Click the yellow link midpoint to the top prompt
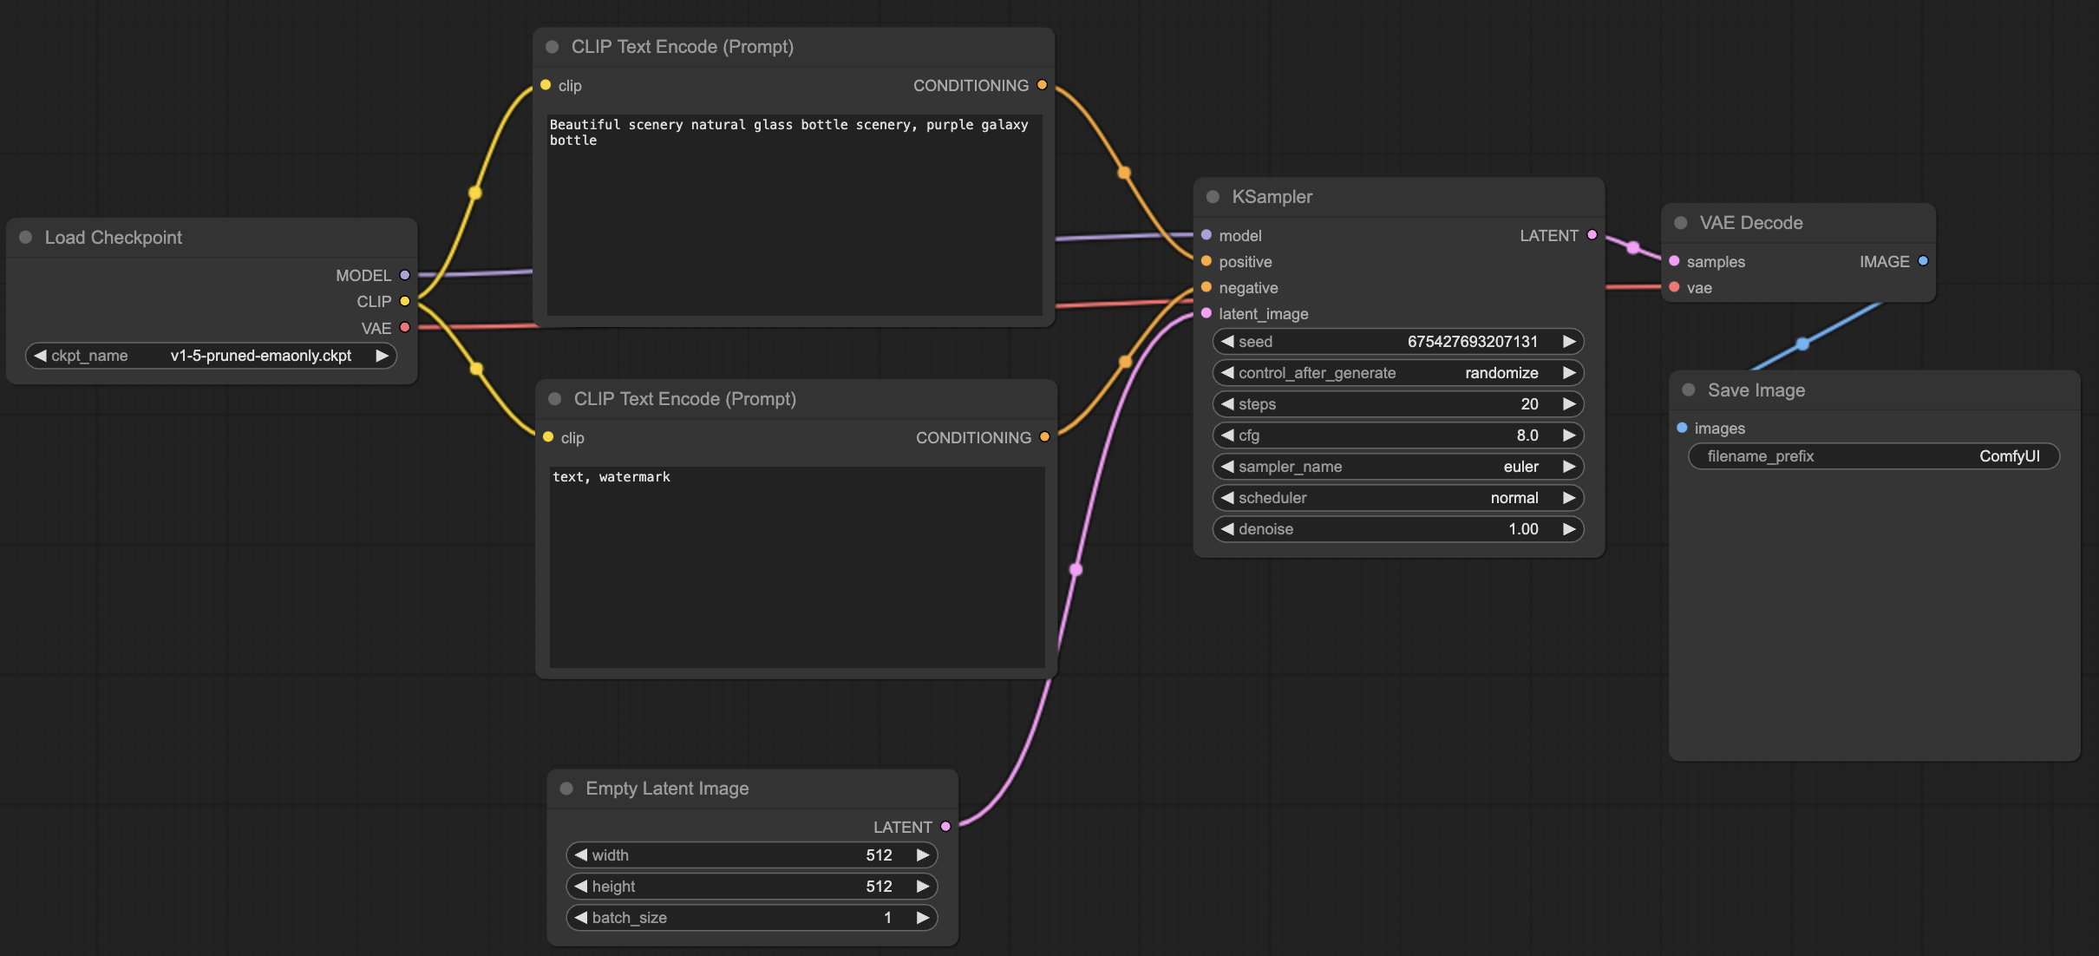Viewport: 2099px width, 956px height. pyautogui.click(x=475, y=193)
